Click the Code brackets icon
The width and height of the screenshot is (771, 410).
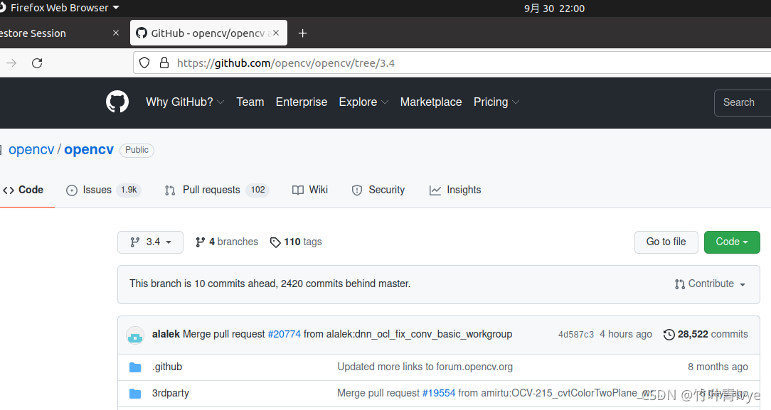point(9,190)
